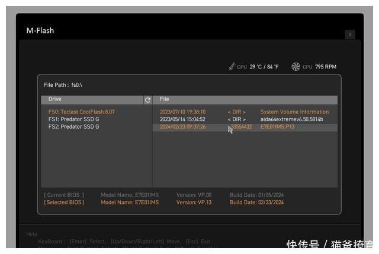Click the Current BIOS label

(64, 195)
